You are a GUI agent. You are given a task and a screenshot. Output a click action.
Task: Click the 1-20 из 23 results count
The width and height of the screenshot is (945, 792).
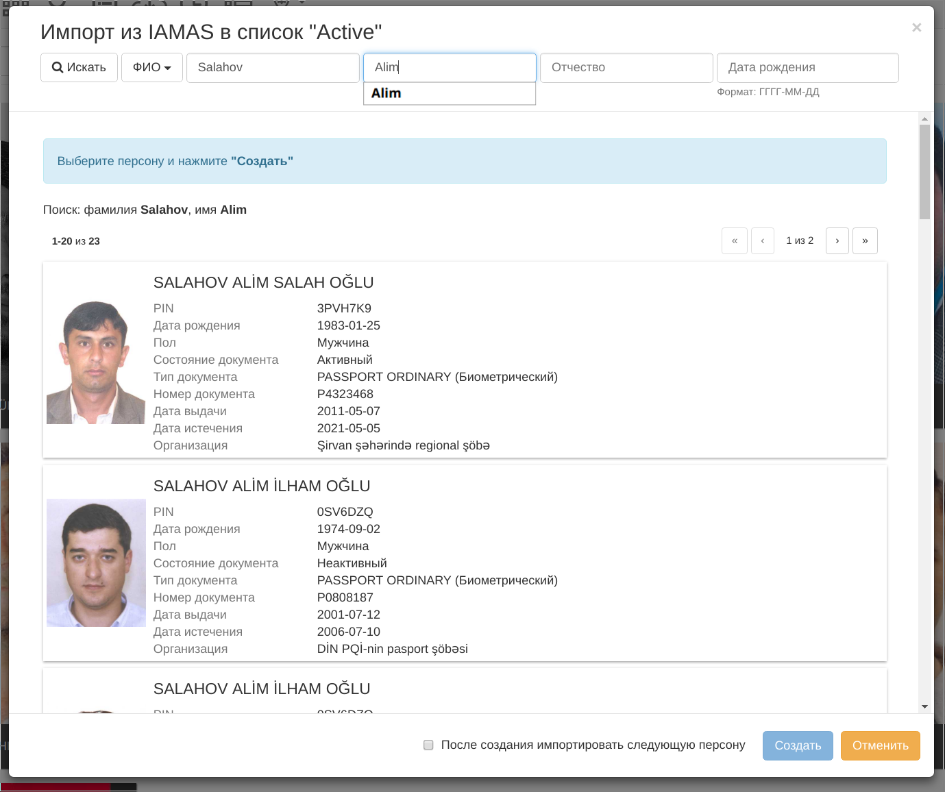(x=76, y=241)
